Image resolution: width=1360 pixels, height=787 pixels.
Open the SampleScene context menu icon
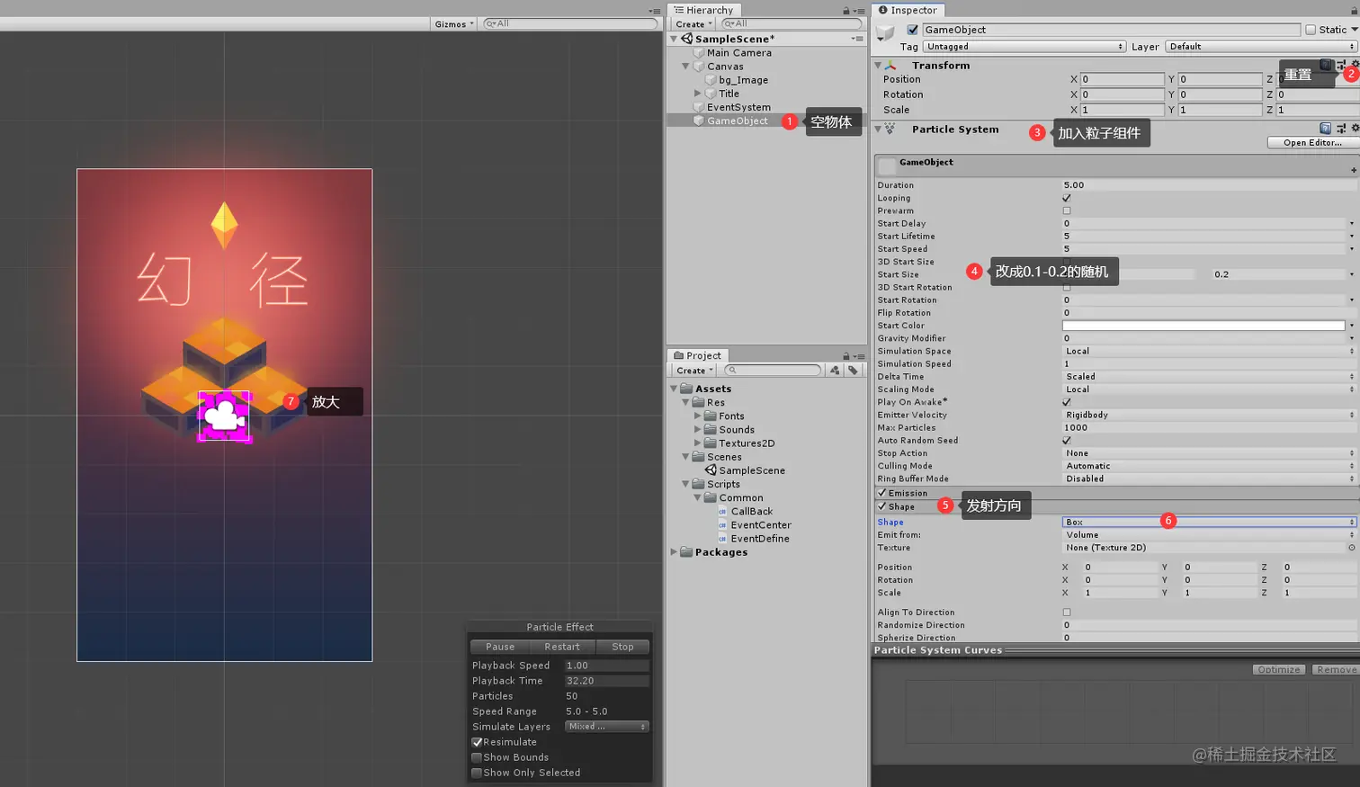click(x=857, y=39)
